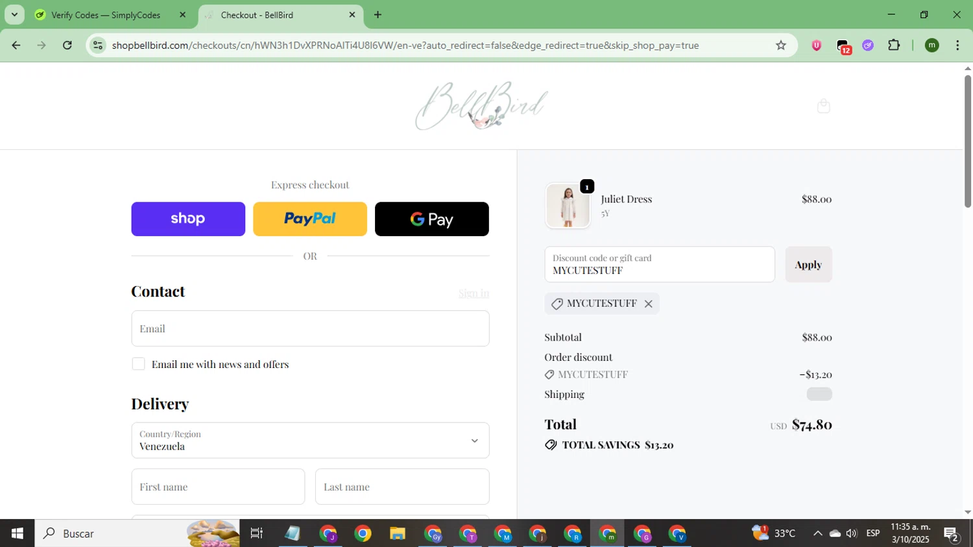
Task: Follow the Sign in link
Action: (x=474, y=293)
